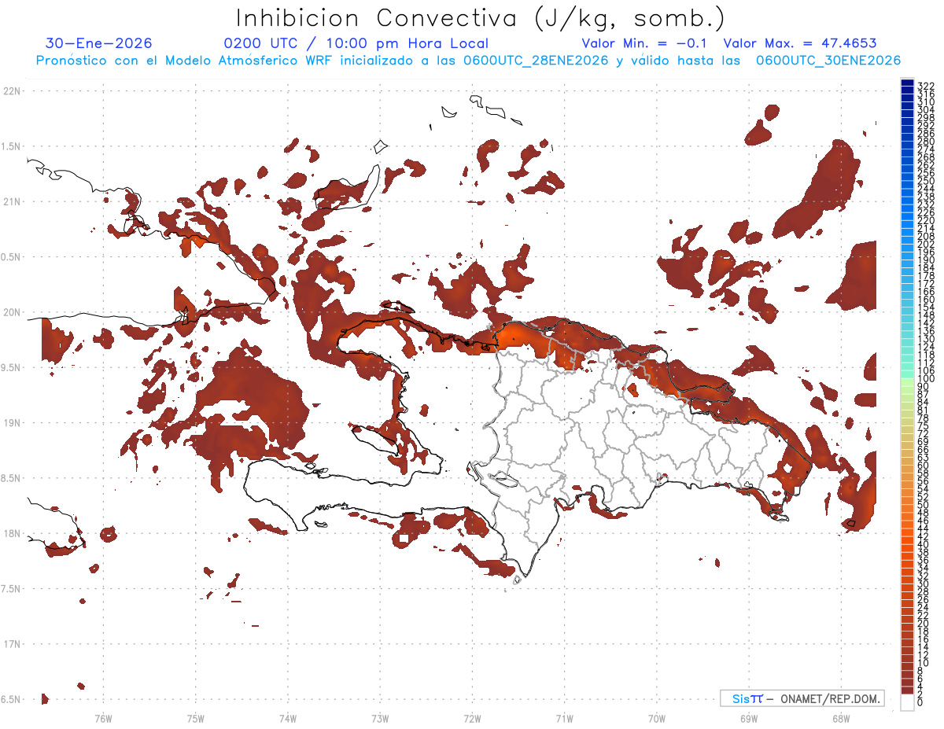Click the pale green swatch beside the "100" label

[907, 381]
